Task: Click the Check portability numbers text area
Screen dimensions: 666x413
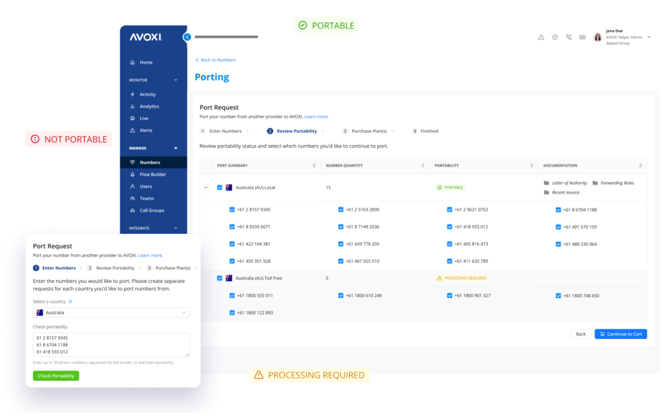Action: [111, 345]
